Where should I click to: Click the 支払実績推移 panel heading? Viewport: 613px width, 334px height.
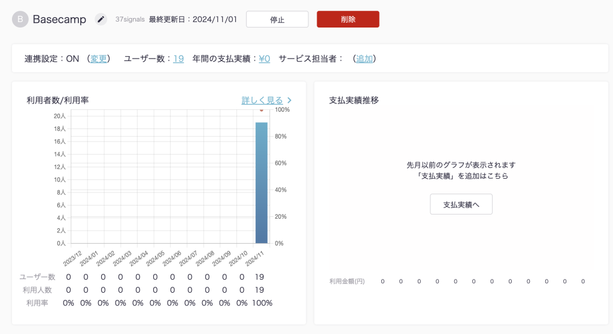[354, 100]
